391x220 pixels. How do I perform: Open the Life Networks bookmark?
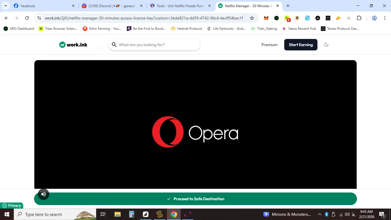coord(226,29)
